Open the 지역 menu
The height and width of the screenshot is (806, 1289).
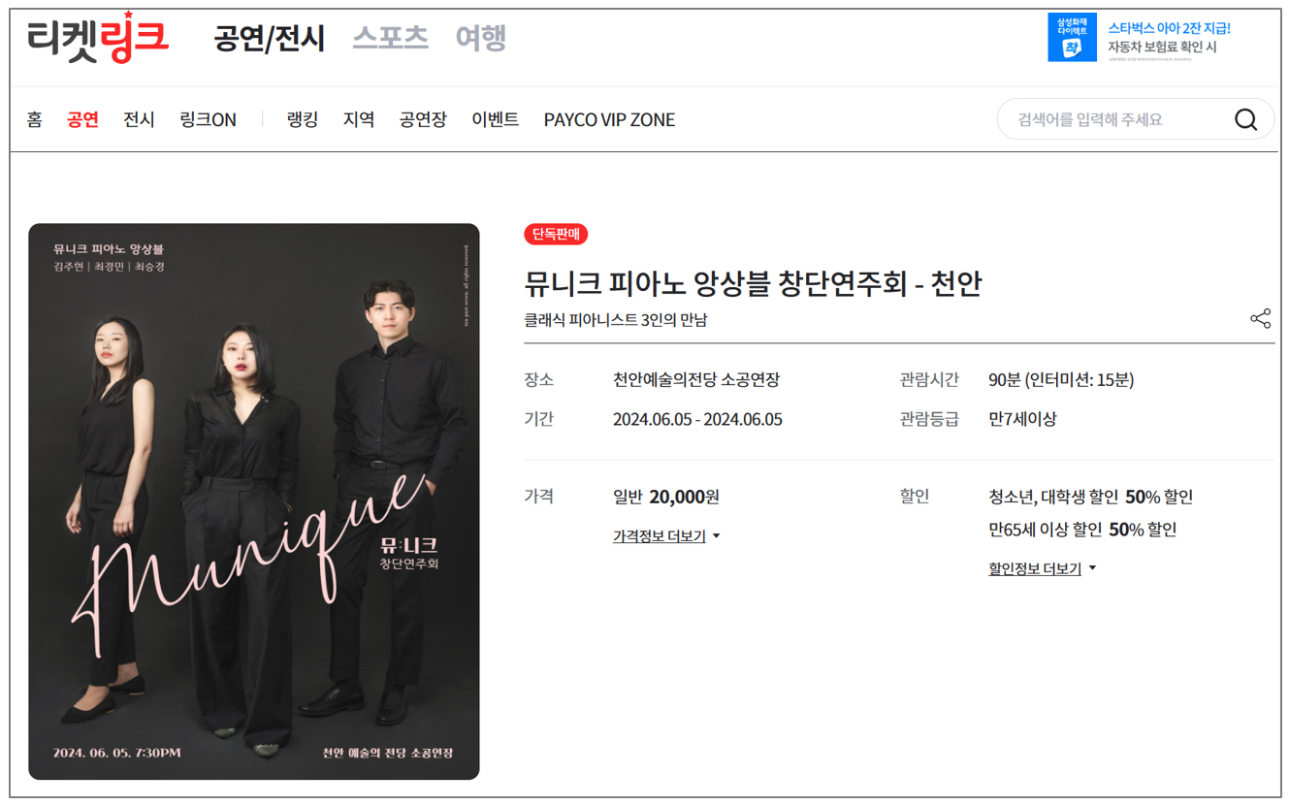359,118
